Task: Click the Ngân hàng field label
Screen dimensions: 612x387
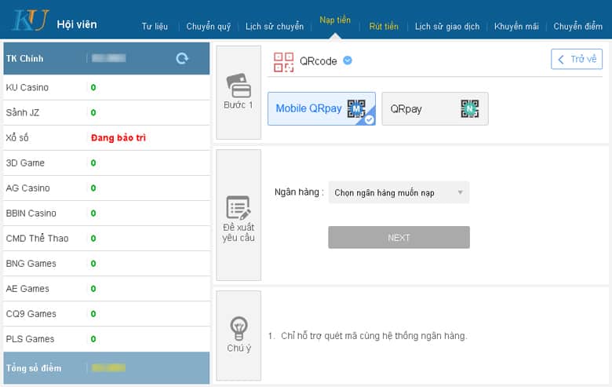Action: coord(299,192)
